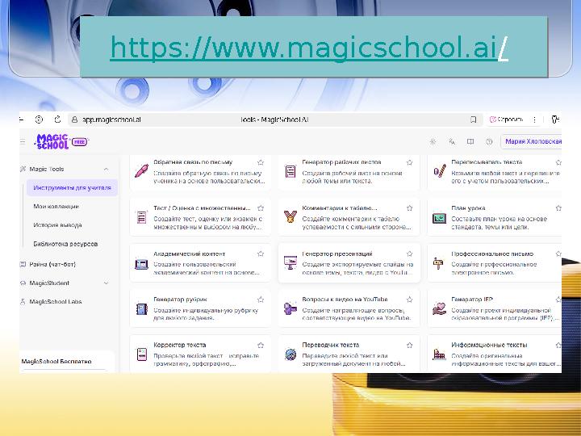
Task: Favorite the Обратная связь по письму star
Action: 261,162
